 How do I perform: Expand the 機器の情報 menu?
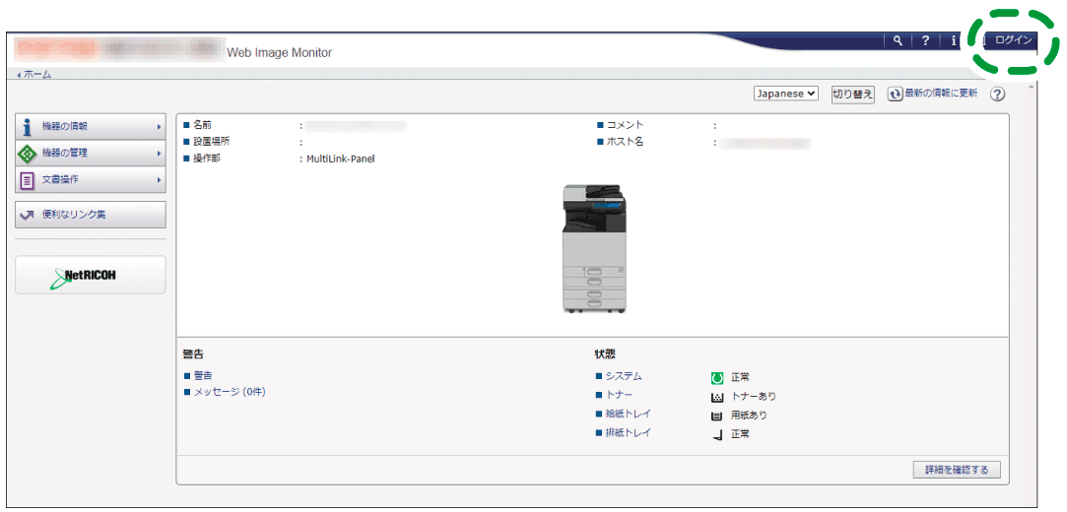click(x=90, y=127)
